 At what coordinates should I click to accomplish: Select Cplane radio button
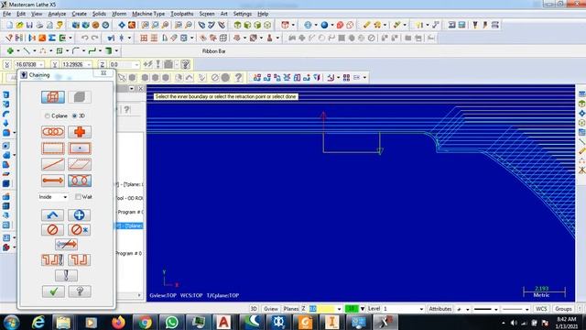click(47, 116)
